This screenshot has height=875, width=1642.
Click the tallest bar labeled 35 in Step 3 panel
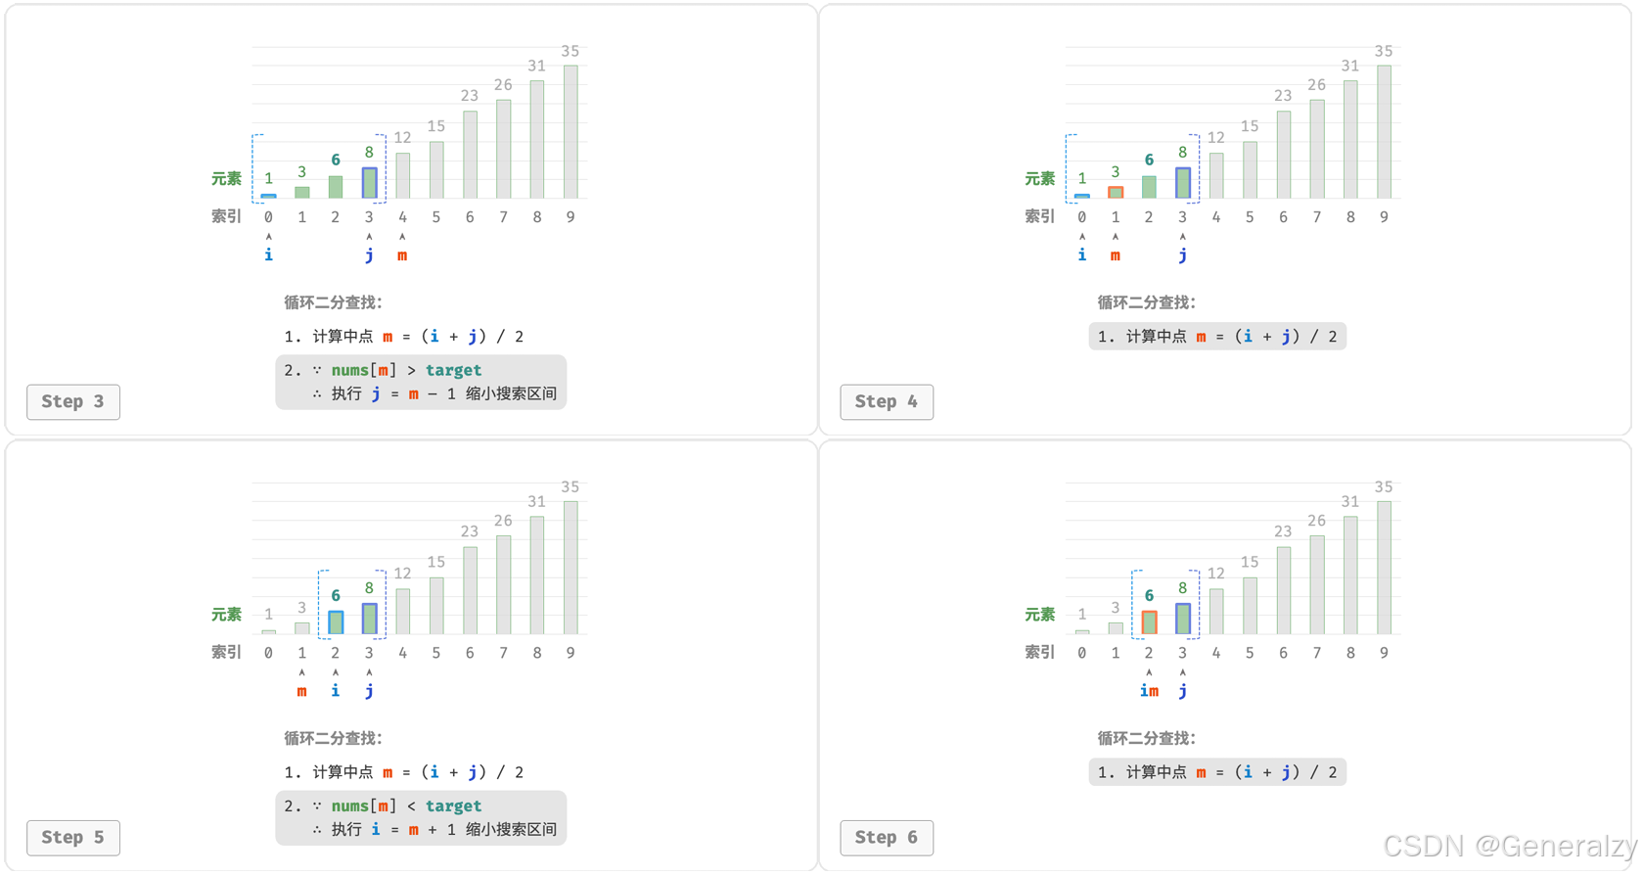click(x=570, y=132)
